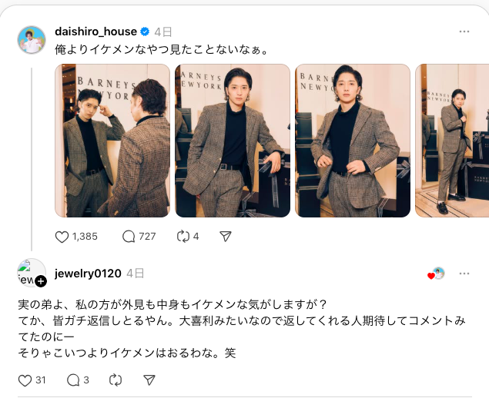Open more options for the jewelry0120 reply

(x=464, y=274)
